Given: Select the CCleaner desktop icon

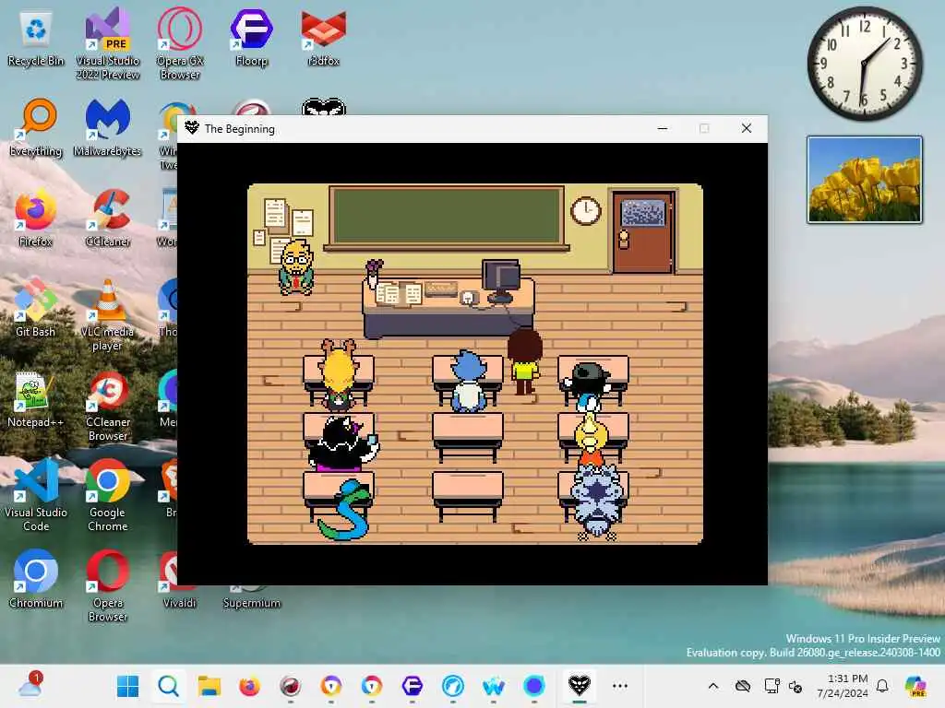Looking at the screenshot, I should [x=108, y=218].
